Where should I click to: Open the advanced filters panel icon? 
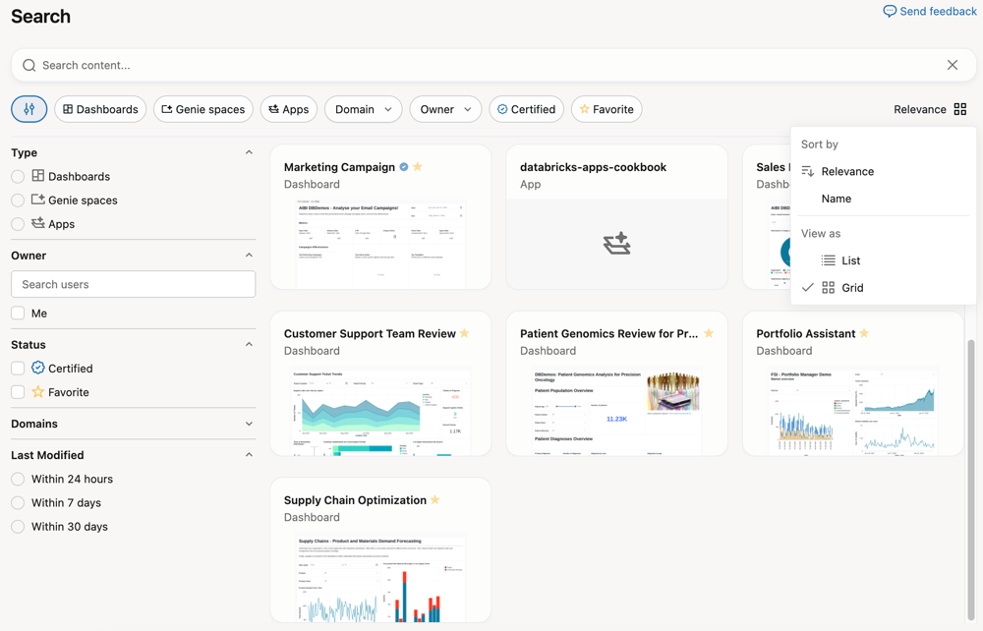pos(29,109)
